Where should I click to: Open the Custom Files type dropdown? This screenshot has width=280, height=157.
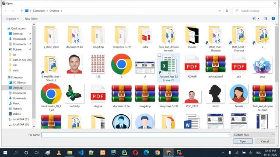click(254, 135)
